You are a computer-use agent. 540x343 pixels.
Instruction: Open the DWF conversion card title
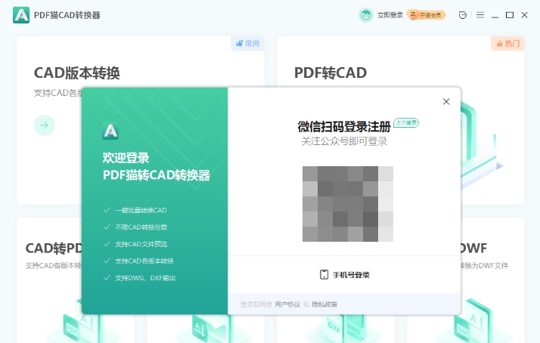(474, 248)
